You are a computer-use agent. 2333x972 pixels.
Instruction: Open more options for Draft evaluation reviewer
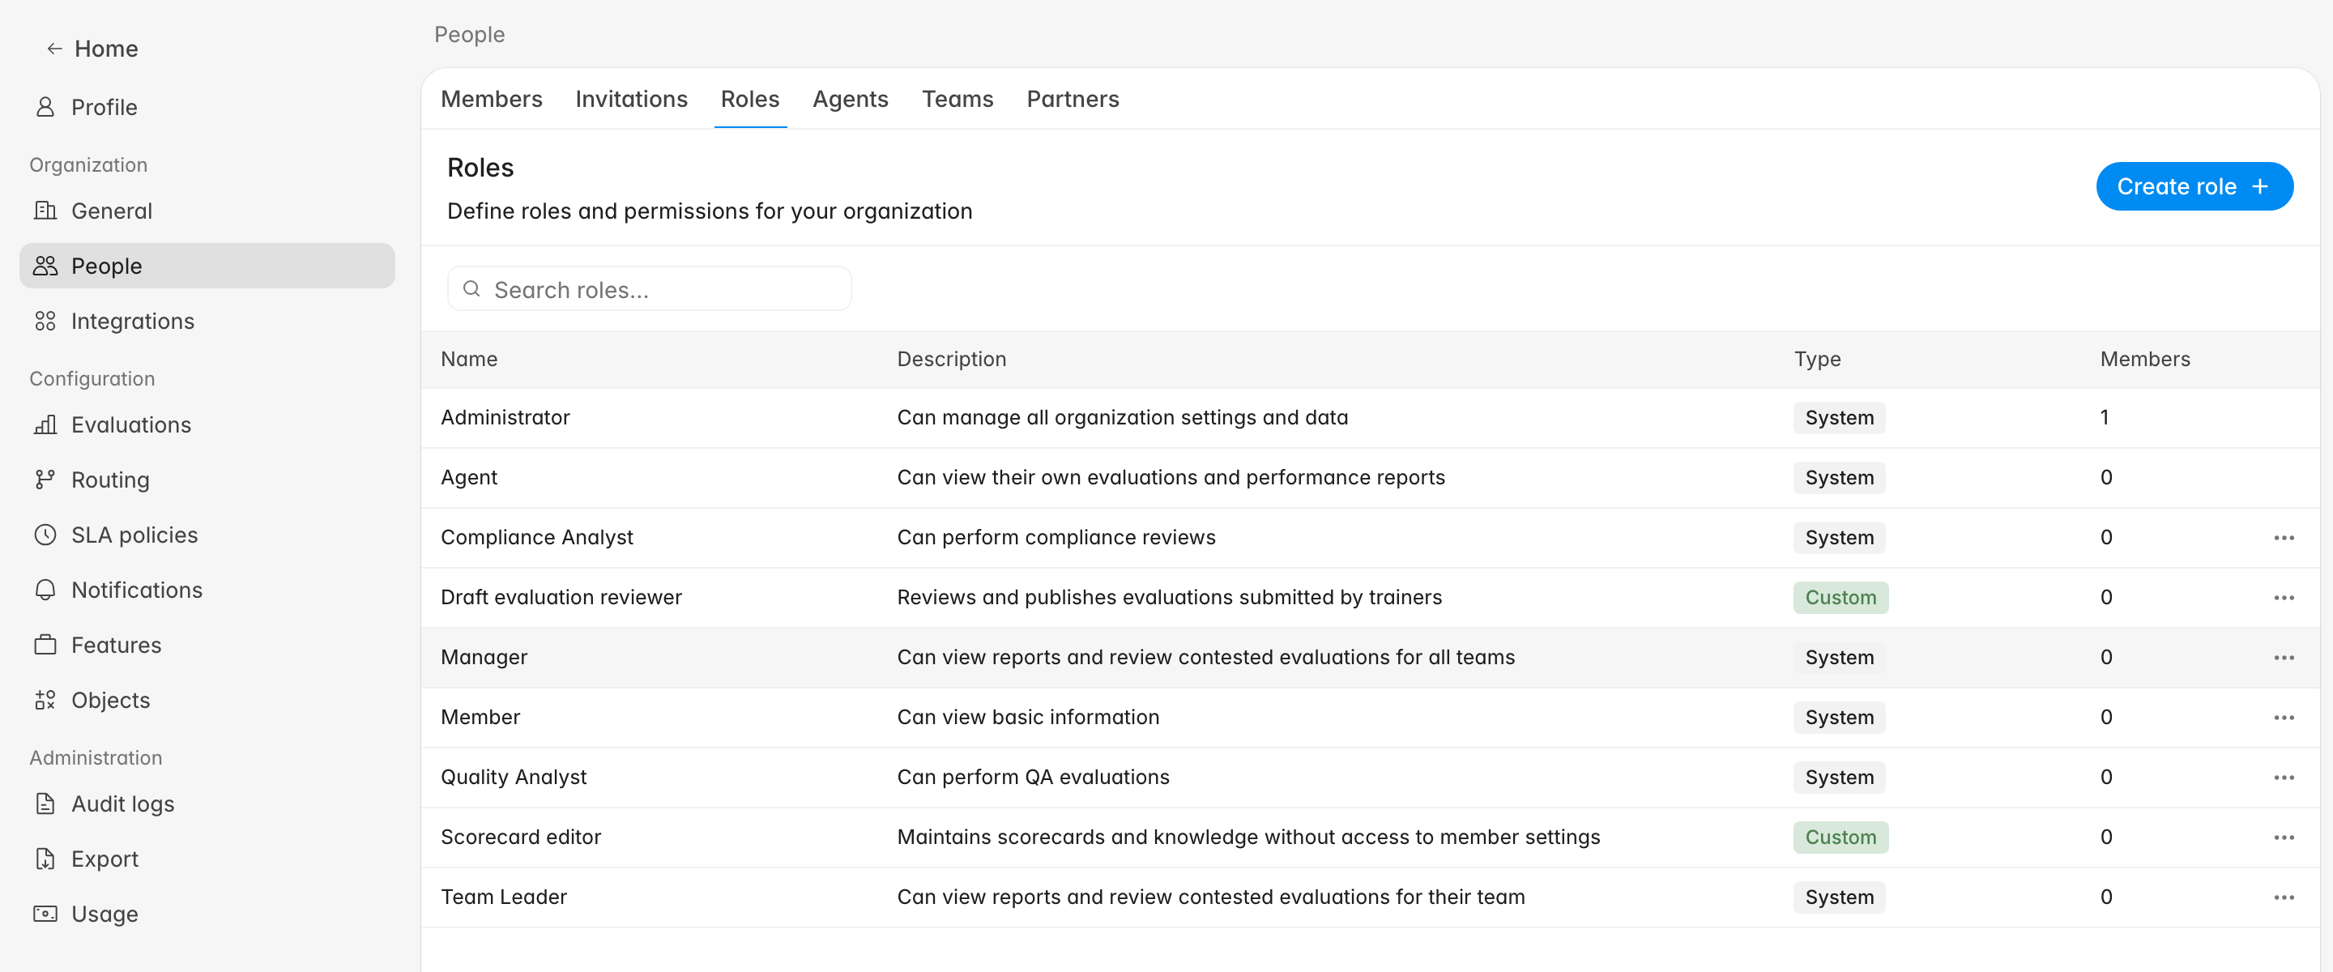(x=2284, y=597)
